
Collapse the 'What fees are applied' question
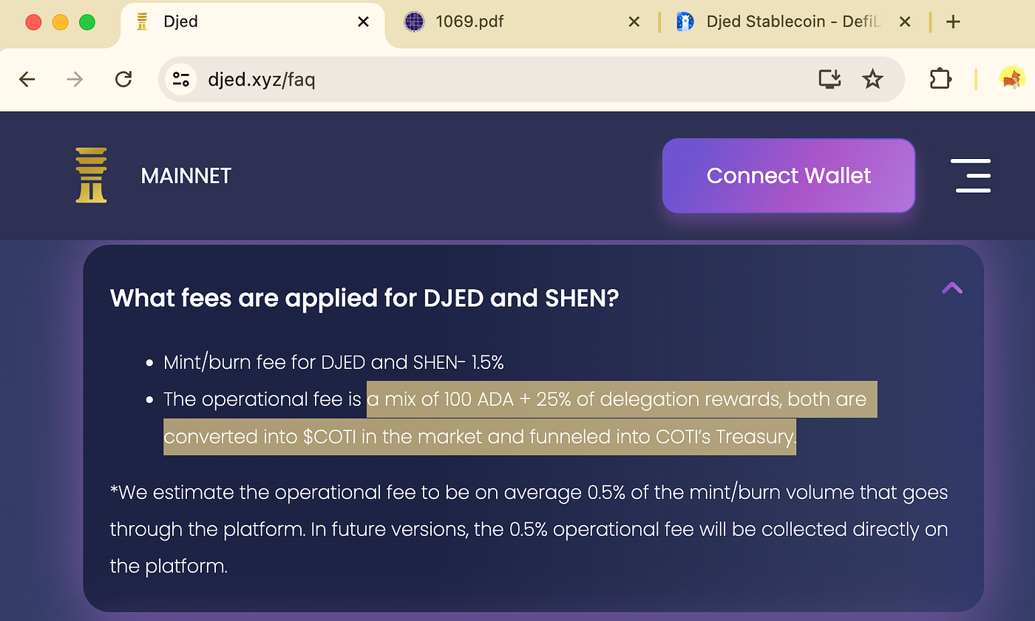coord(364,299)
